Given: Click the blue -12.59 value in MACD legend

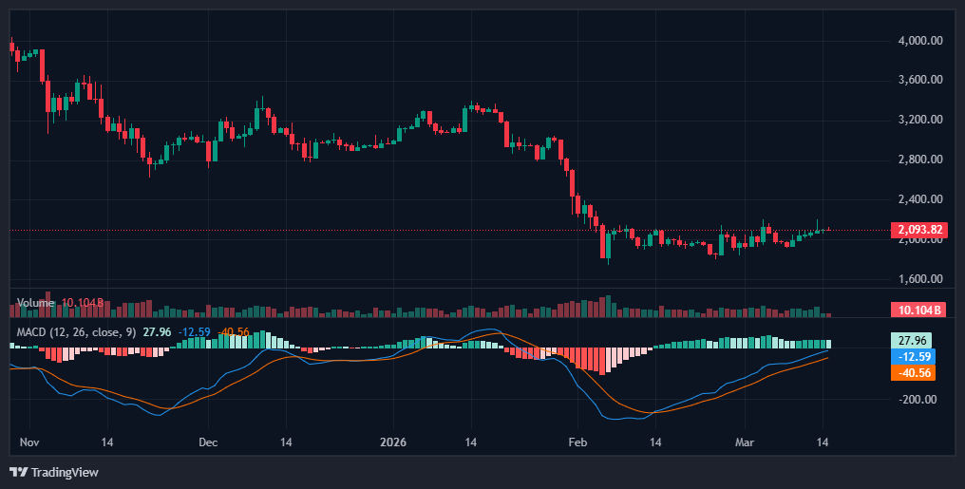Looking at the screenshot, I should point(195,332).
